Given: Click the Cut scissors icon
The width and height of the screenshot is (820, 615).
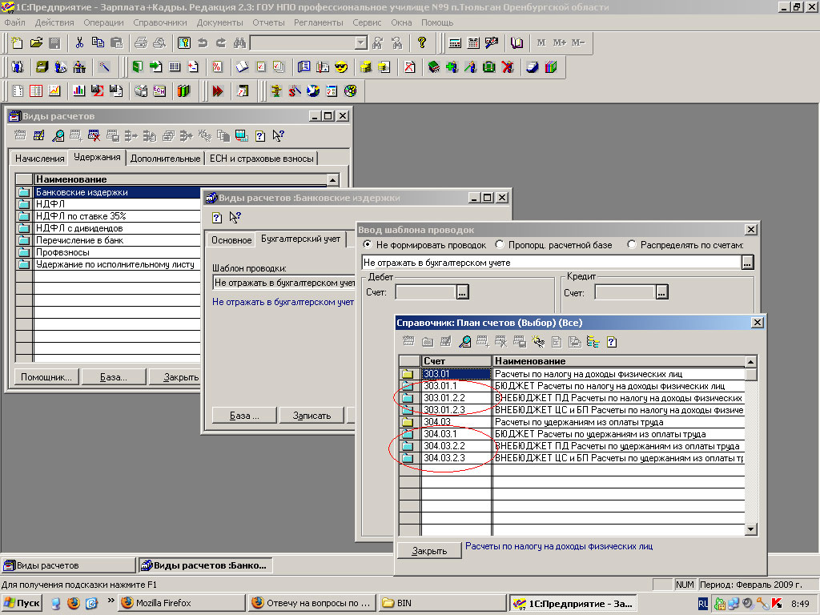Looking at the screenshot, I should click(x=79, y=42).
